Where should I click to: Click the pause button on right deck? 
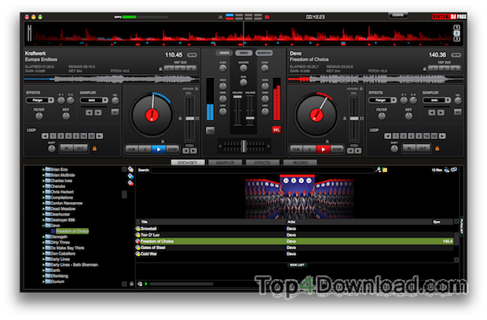click(309, 149)
